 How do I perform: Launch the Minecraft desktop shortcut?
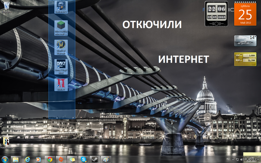click(x=61, y=27)
